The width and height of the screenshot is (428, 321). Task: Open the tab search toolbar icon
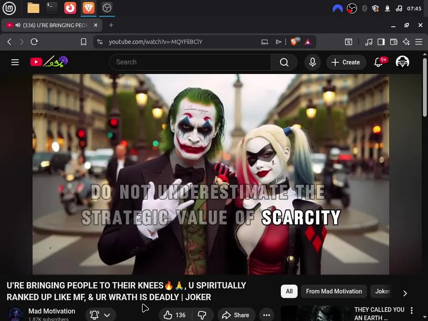[x=348, y=42]
